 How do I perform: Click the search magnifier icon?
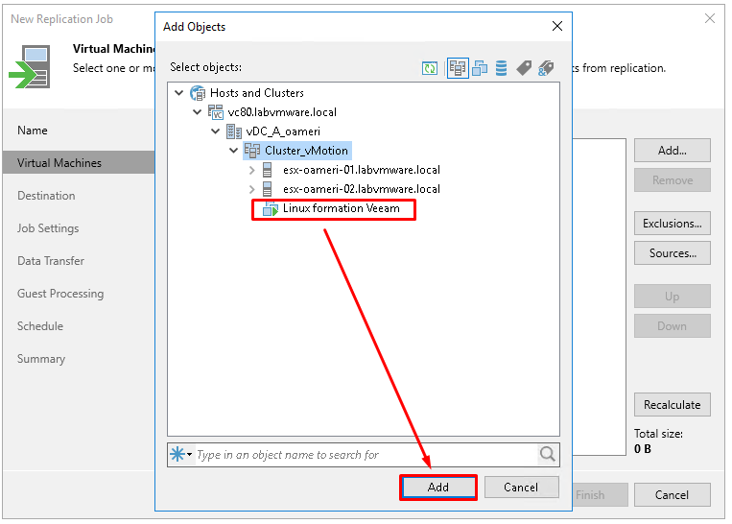[547, 454]
